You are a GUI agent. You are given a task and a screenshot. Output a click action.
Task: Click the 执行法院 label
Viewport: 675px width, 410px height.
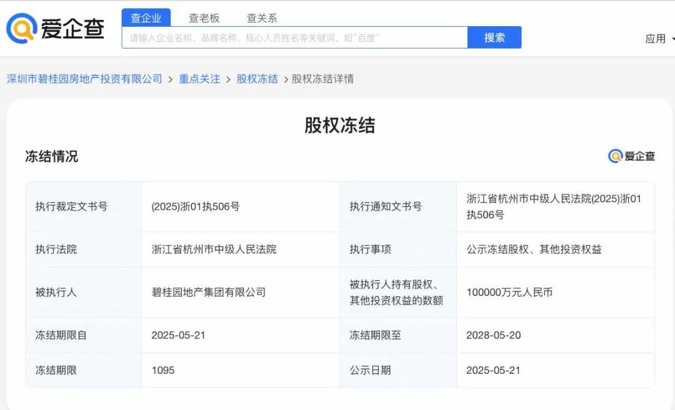click(56, 249)
